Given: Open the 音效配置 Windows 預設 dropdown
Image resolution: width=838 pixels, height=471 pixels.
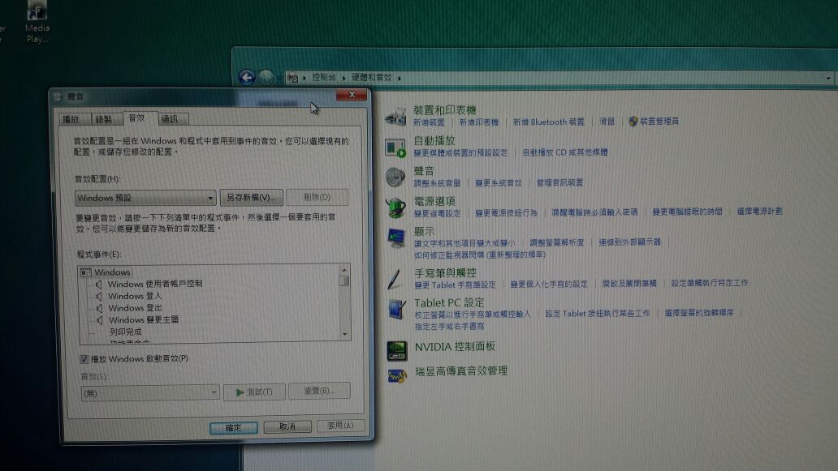Looking at the screenshot, I should click(145, 198).
